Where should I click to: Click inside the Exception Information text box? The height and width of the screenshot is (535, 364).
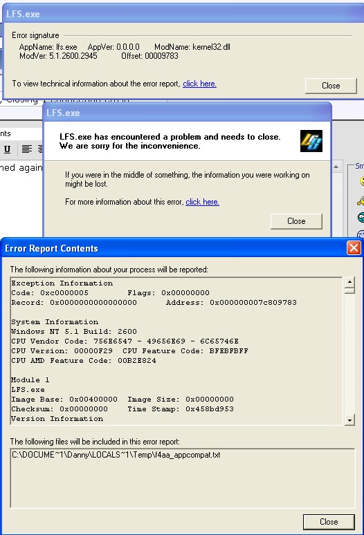pyautogui.click(x=177, y=350)
